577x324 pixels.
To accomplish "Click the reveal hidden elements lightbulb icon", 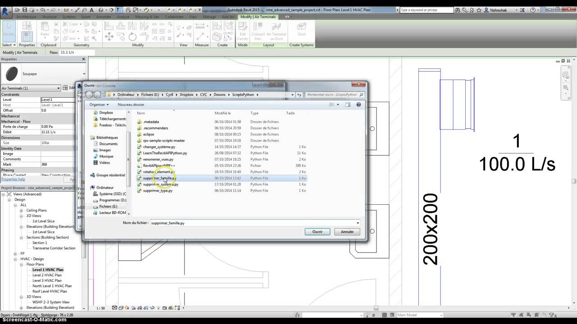I will point(158,308).
